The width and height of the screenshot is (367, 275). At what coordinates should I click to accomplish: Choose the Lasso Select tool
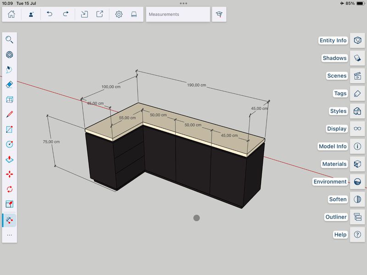(x=9, y=70)
